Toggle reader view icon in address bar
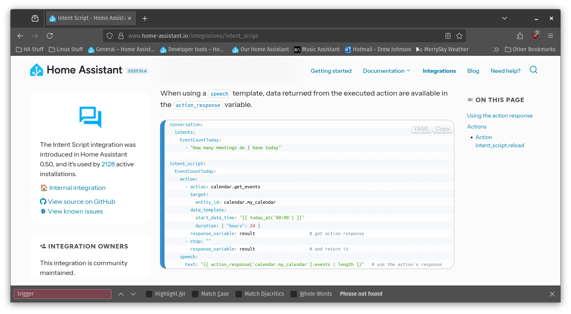 pyautogui.click(x=448, y=36)
